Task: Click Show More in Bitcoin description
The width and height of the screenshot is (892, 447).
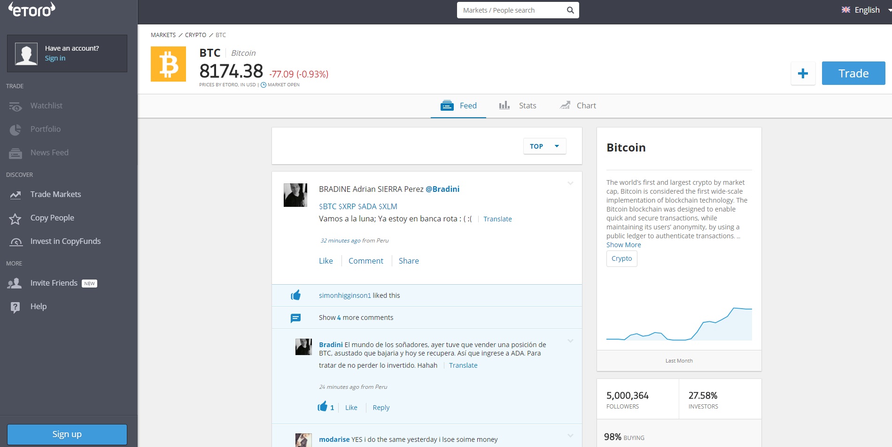Action: [623, 245]
